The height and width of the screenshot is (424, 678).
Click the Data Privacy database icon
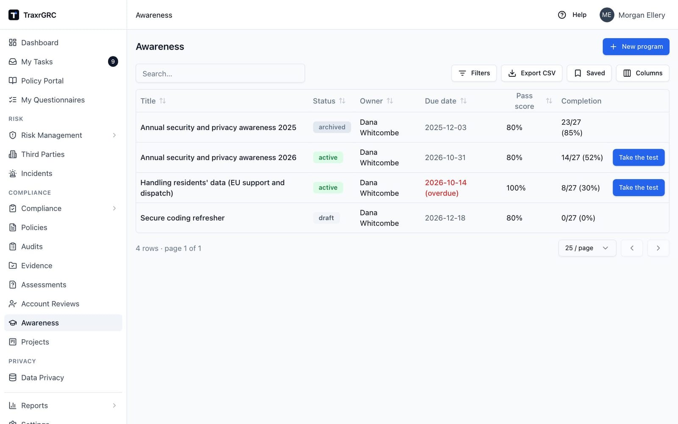(x=13, y=377)
